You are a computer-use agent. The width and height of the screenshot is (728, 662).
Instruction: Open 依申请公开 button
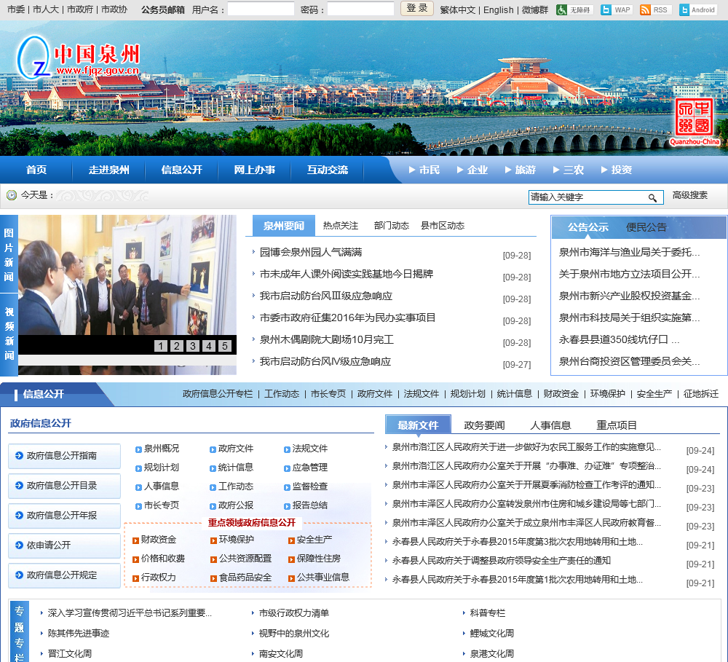pyautogui.click(x=65, y=545)
